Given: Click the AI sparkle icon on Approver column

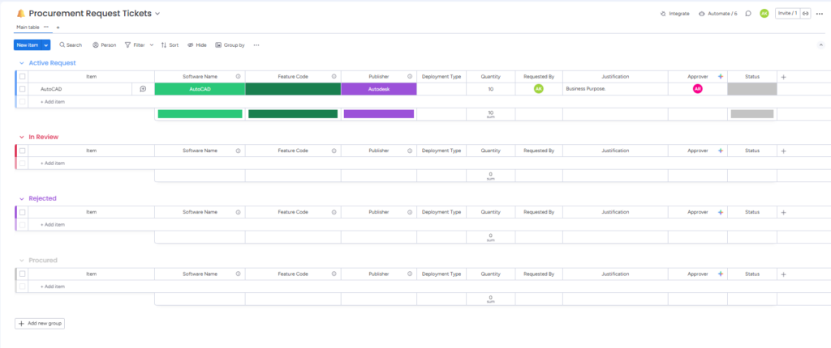Looking at the screenshot, I should 720,76.
